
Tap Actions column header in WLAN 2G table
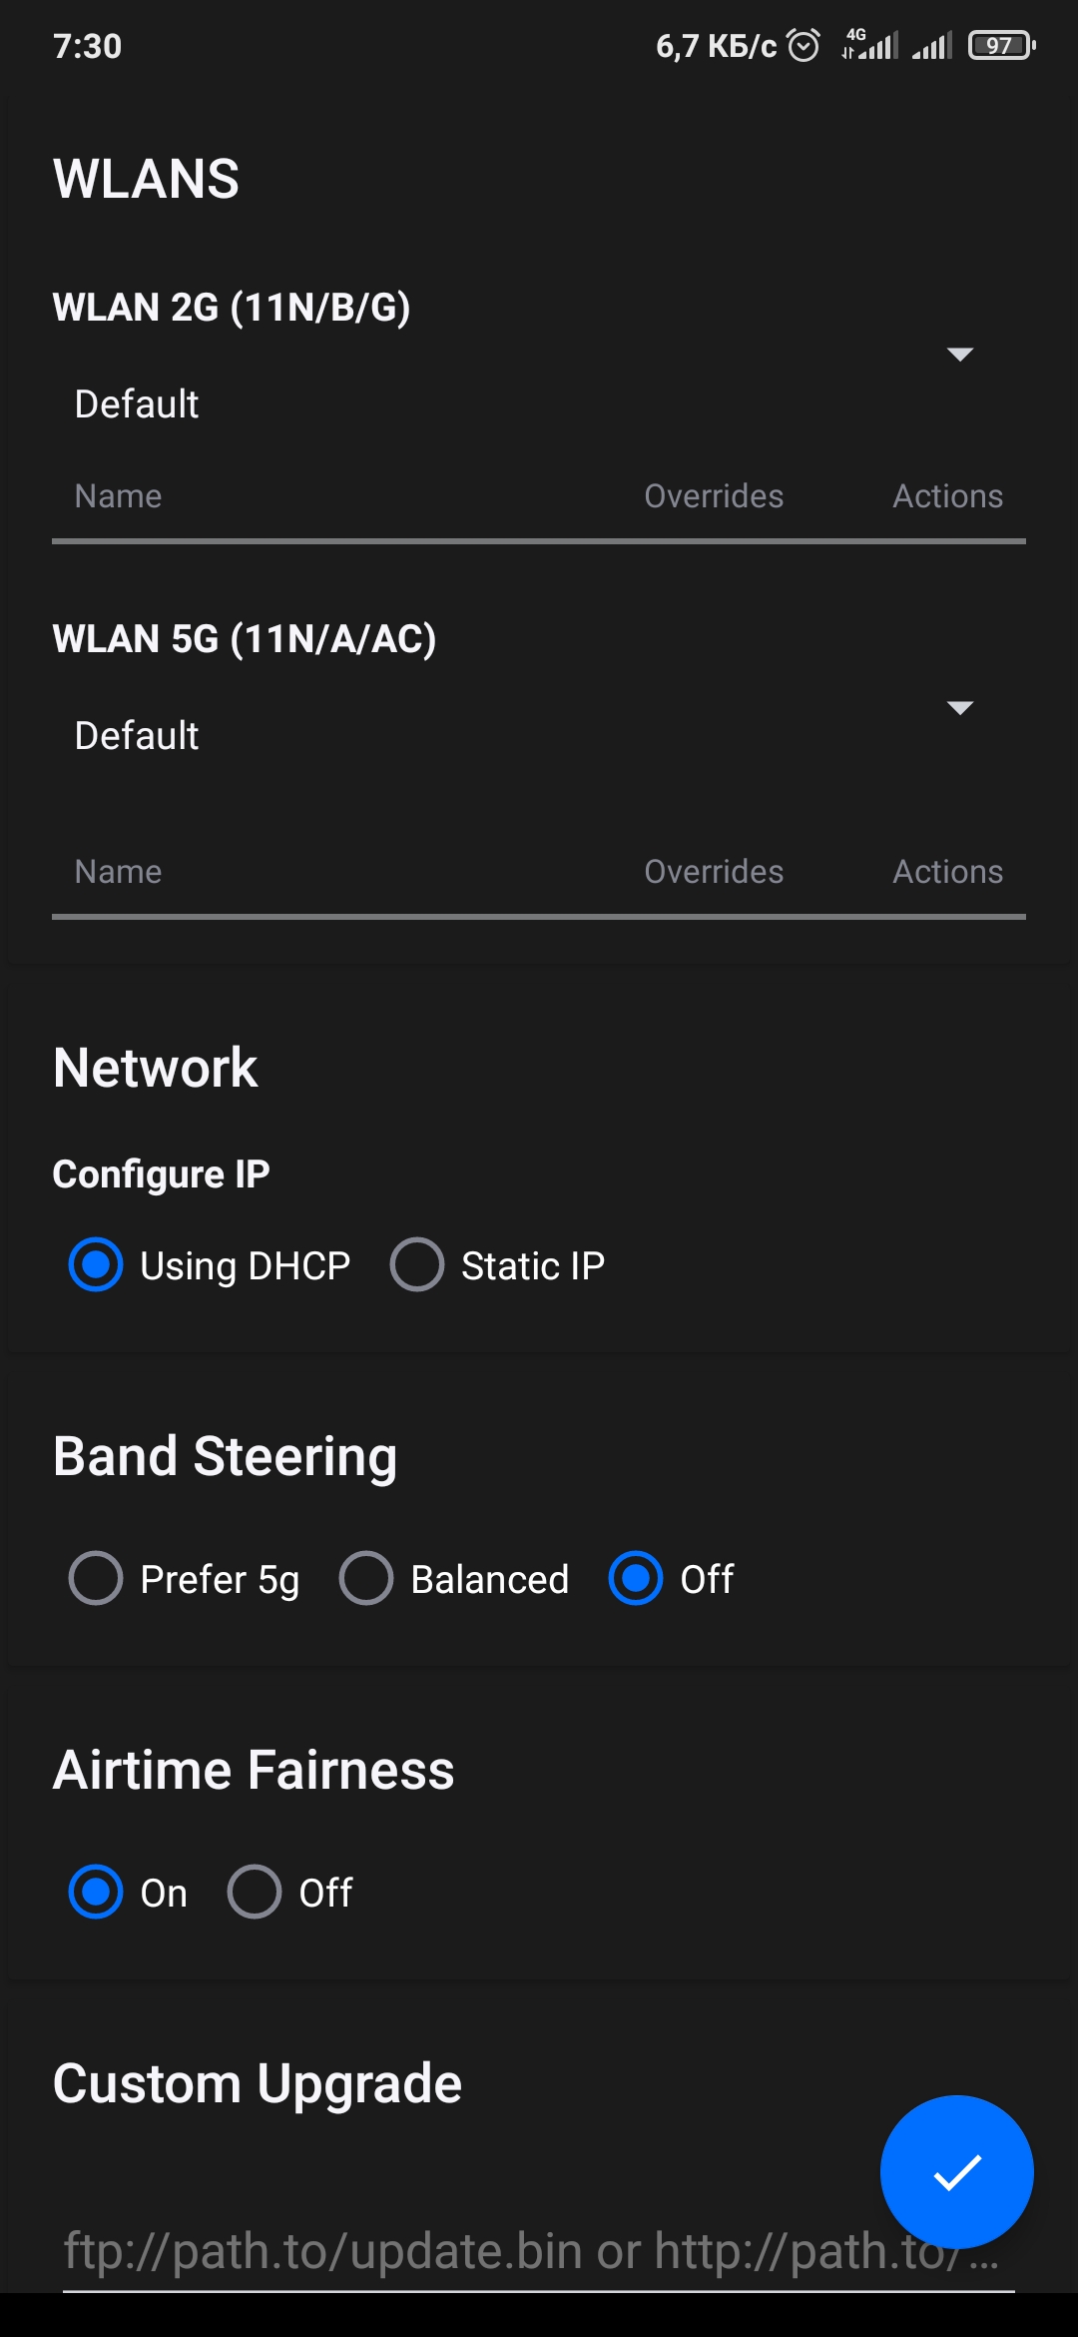coord(947,496)
